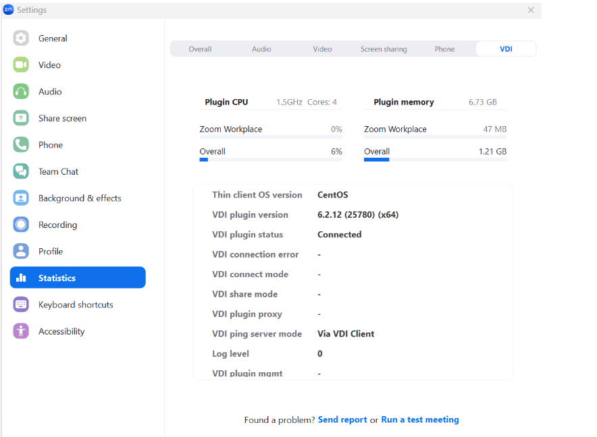Click the Accessibility figure icon
The width and height of the screenshot is (597, 437).
coord(21,331)
